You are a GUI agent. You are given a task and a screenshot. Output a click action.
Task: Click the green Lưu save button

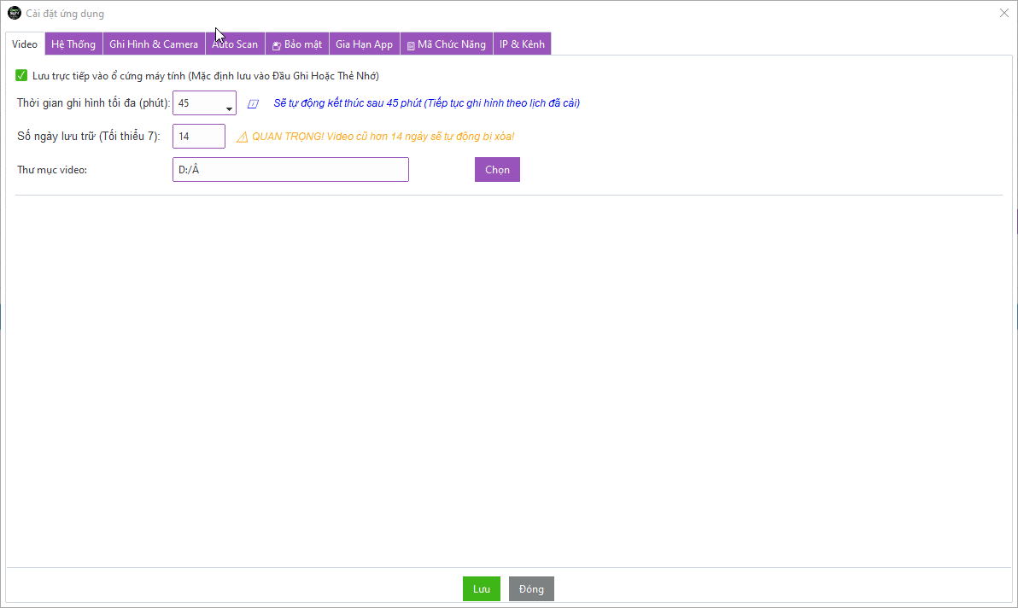482,589
